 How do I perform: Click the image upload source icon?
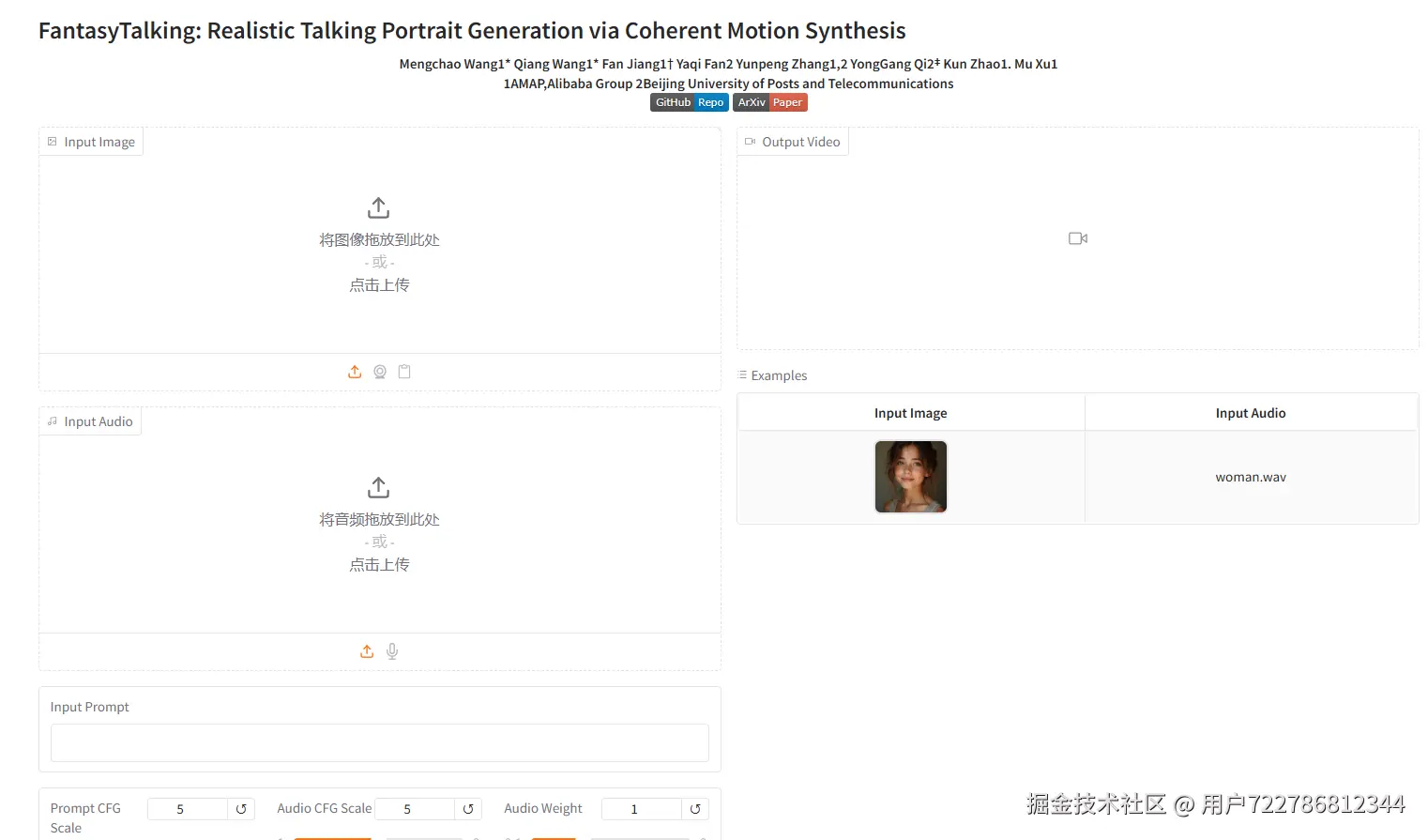click(x=355, y=372)
